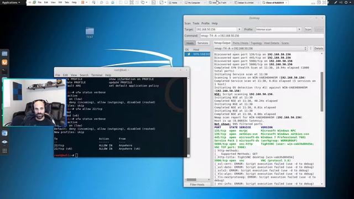Open the Files dock icon

click(x=4, y=54)
